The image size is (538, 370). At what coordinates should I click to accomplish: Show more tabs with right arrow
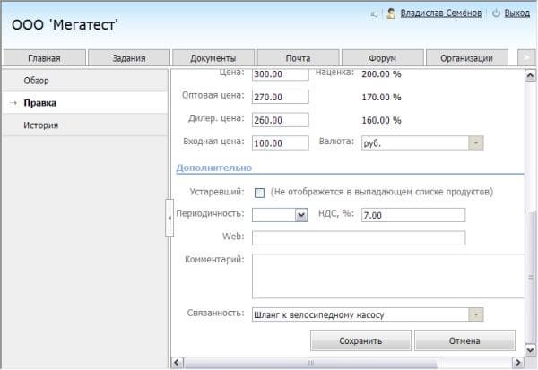[526, 58]
